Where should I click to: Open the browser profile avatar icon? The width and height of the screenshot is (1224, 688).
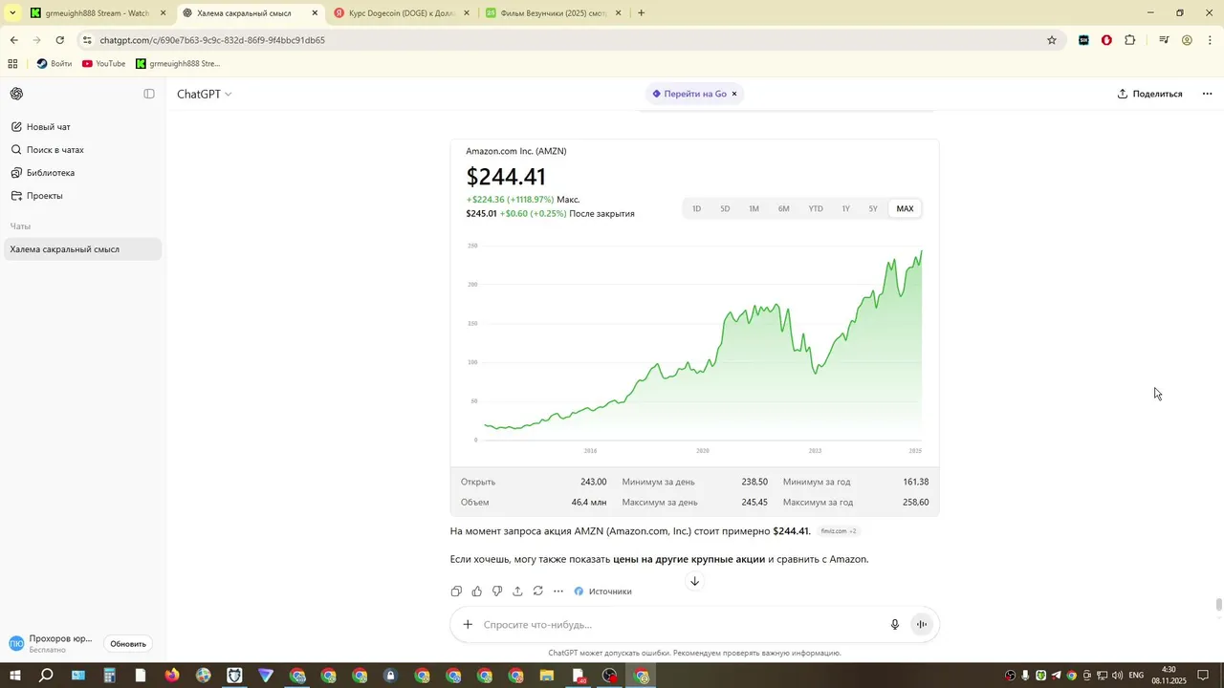click(x=1187, y=40)
